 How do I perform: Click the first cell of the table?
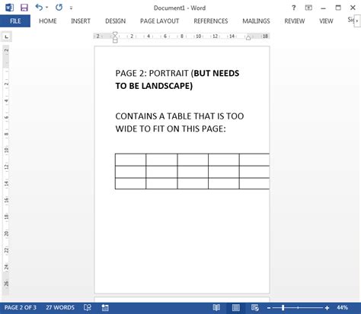[x=130, y=160]
